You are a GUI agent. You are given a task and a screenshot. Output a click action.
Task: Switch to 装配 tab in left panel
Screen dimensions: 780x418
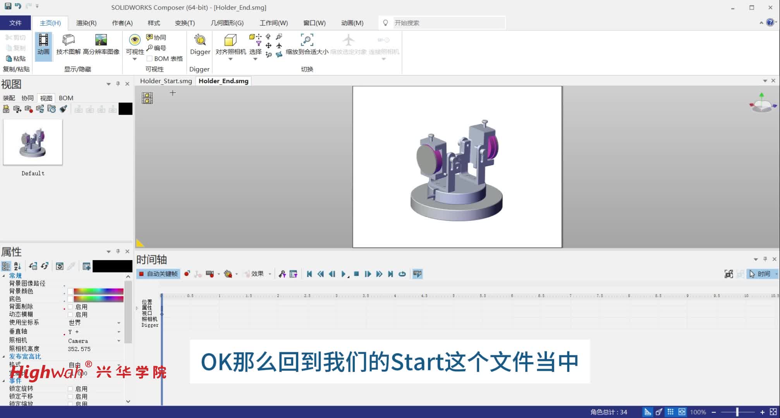(9, 98)
